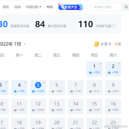Select calendar day 7 with +150
This screenshot has height=129, width=129.
tap(76, 88)
